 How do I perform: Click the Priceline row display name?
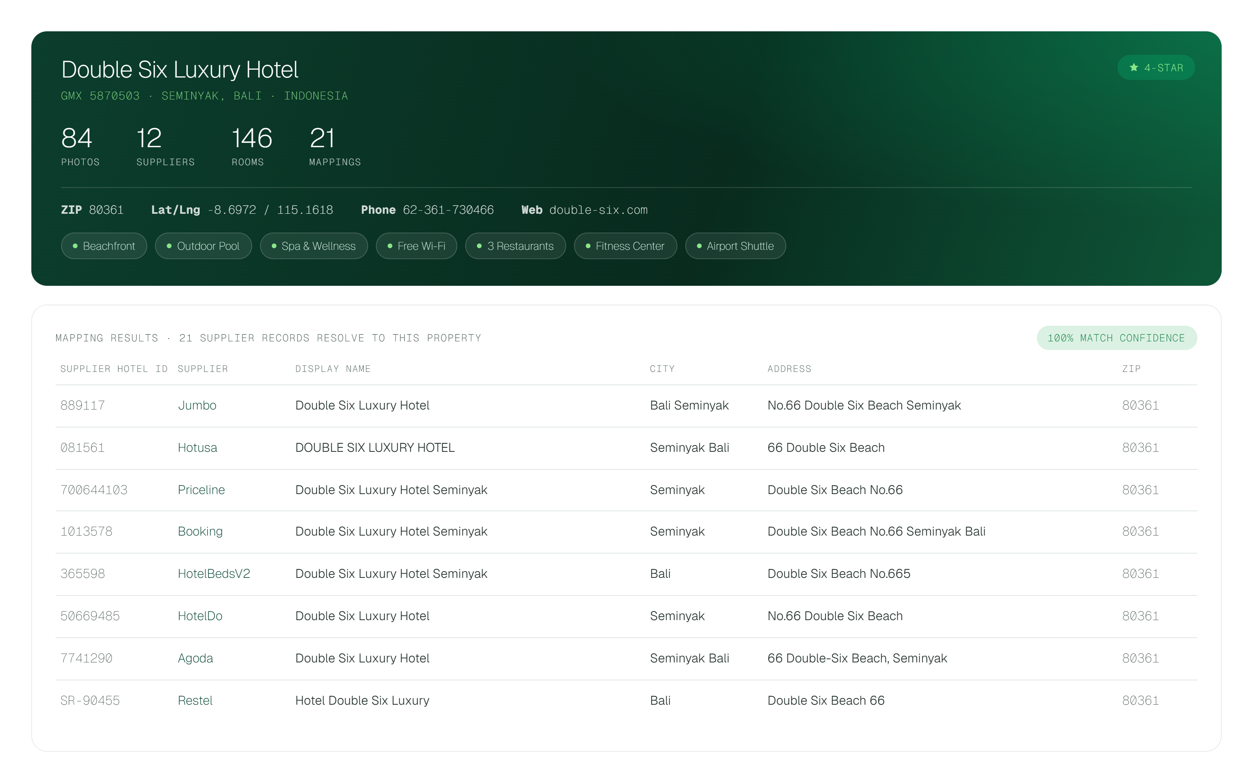[392, 490]
